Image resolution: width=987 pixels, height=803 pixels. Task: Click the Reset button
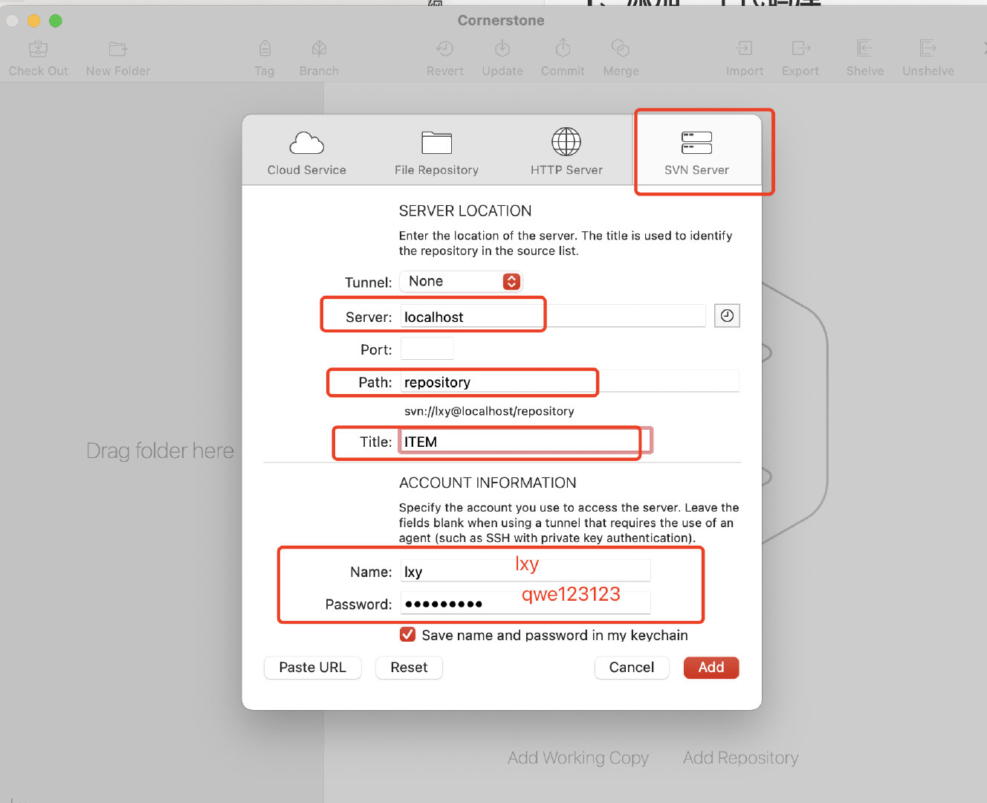pyautogui.click(x=409, y=668)
